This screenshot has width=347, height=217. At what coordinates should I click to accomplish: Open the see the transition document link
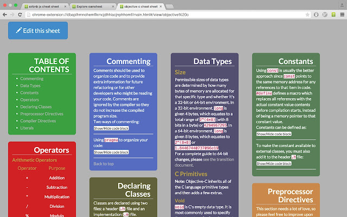tap(204, 162)
